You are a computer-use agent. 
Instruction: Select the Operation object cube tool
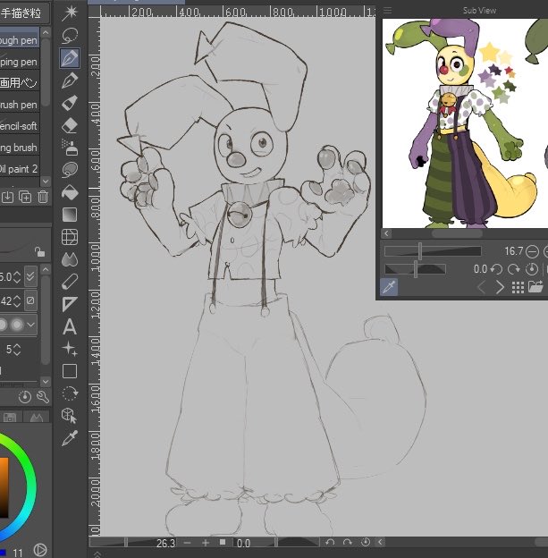click(x=70, y=416)
